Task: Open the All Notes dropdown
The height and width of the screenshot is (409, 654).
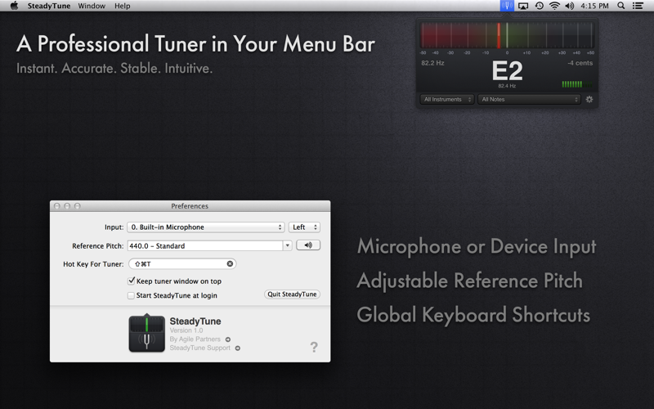Action: pyautogui.click(x=529, y=99)
